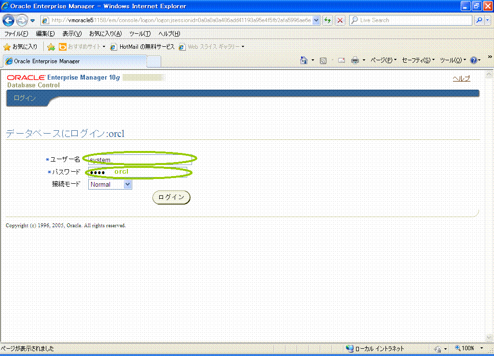The image size is (494, 356).
Task: Click the ユーザー名 input field
Action: point(140,159)
